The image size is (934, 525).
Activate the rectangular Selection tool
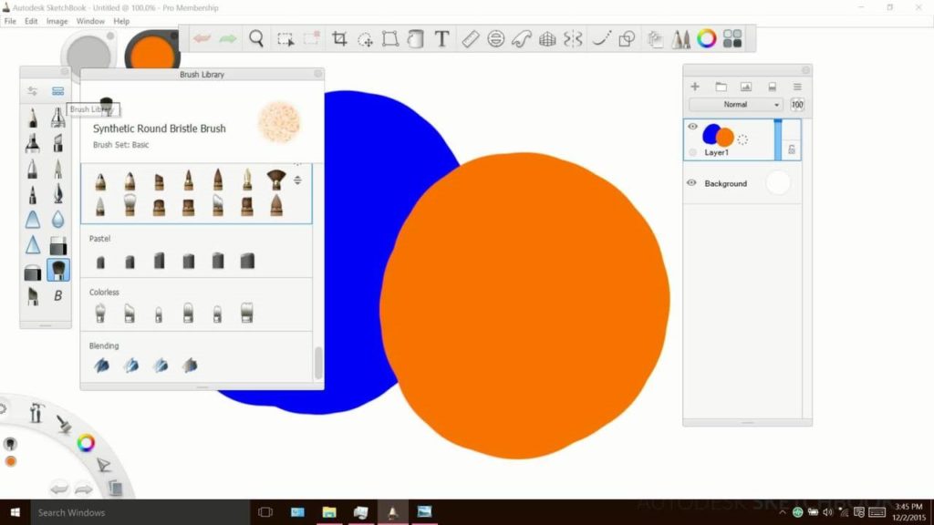click(285, 39)
